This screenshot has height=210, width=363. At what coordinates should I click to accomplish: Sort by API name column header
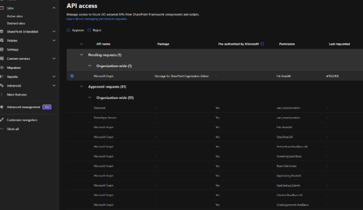click(x=103, y=44)
